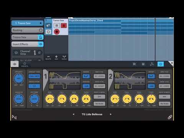This screenshot has height=138, width=184.
Task: Reorder the Channel Strip with arrows icon
Action: [x=34, y=53]
